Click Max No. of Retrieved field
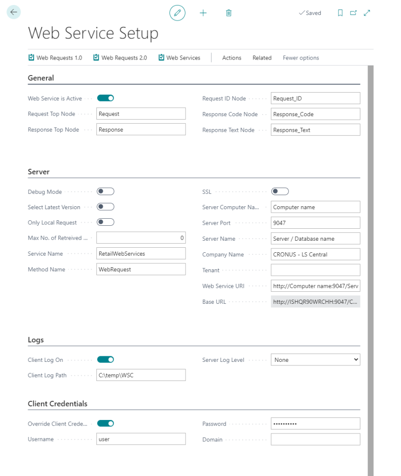 pos(141,238)
